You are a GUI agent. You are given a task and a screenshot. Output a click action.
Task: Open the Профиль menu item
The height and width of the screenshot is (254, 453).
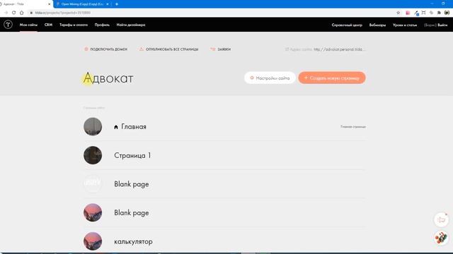(x=102, y=25)
